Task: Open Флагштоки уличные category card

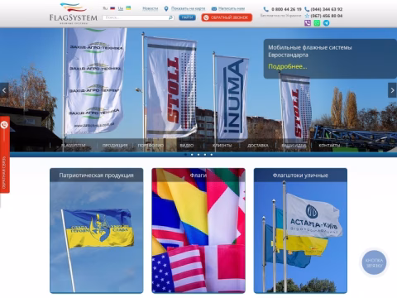Action: tap(300, 230)
